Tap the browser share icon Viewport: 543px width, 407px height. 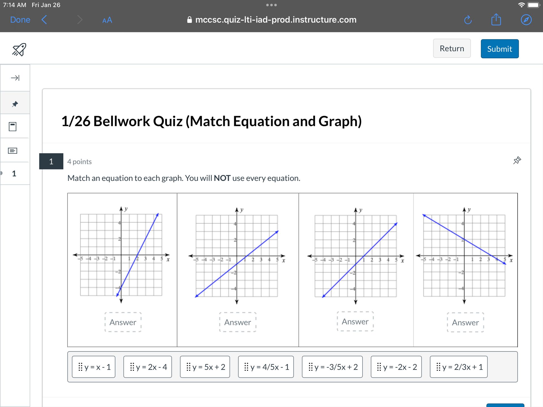496,20
